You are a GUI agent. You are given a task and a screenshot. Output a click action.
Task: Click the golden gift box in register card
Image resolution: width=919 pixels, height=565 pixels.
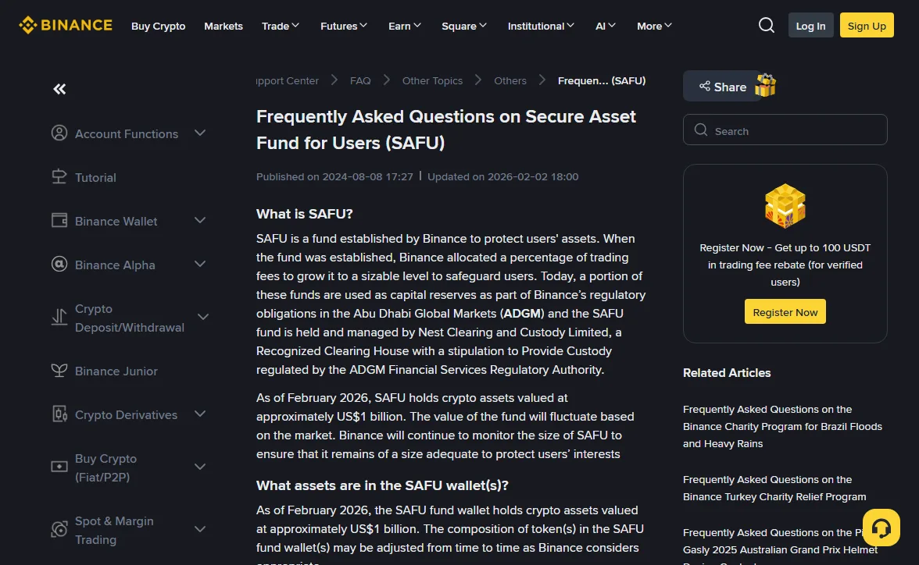[x=785, y=205]
